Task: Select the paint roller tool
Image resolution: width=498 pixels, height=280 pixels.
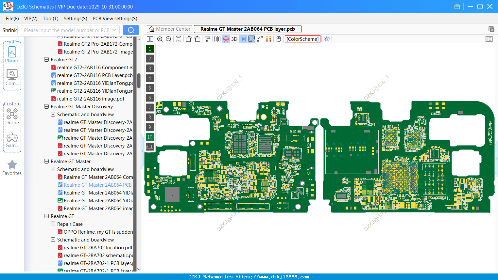Action: (207, 39)
